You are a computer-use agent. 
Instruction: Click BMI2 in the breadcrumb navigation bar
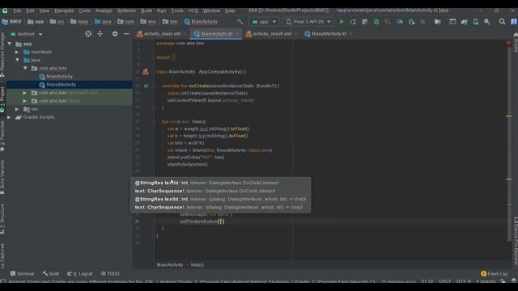(12, 22)
